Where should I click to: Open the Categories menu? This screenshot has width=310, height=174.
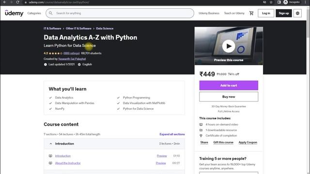(x=34, y=13)
